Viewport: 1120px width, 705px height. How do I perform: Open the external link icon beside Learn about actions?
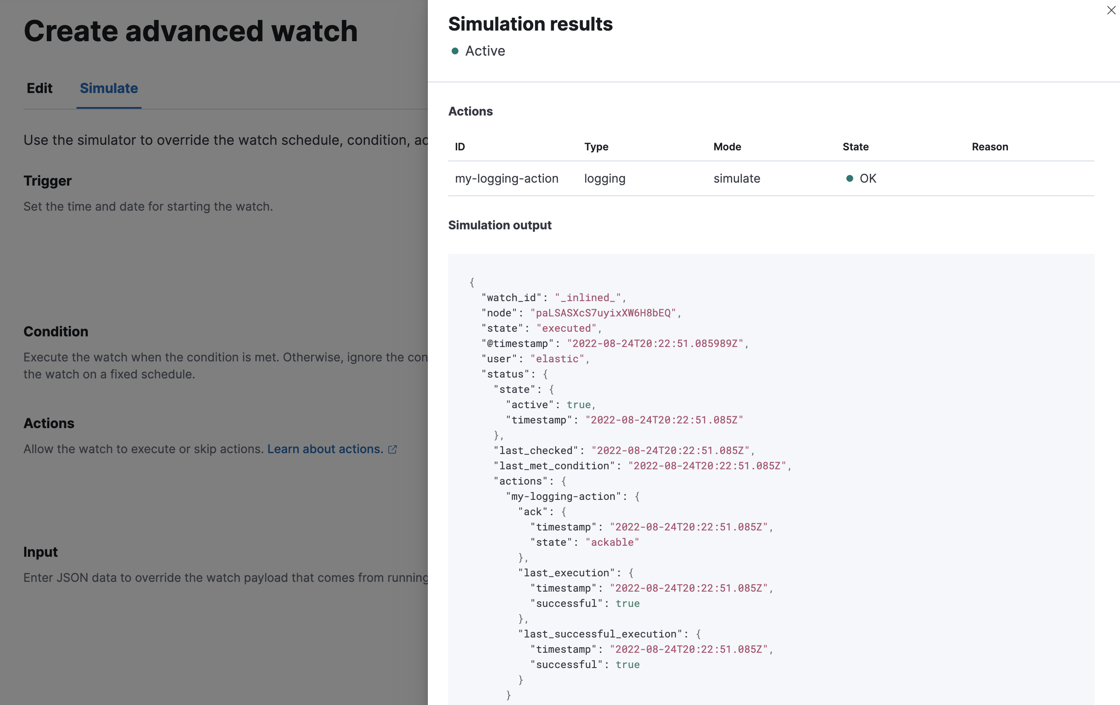392,449
